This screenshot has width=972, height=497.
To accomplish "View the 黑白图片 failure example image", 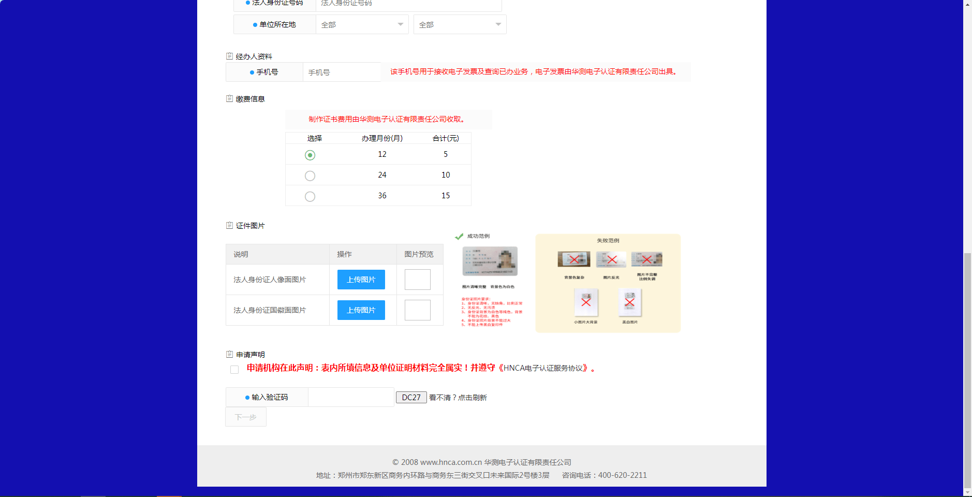I will 630,302.
